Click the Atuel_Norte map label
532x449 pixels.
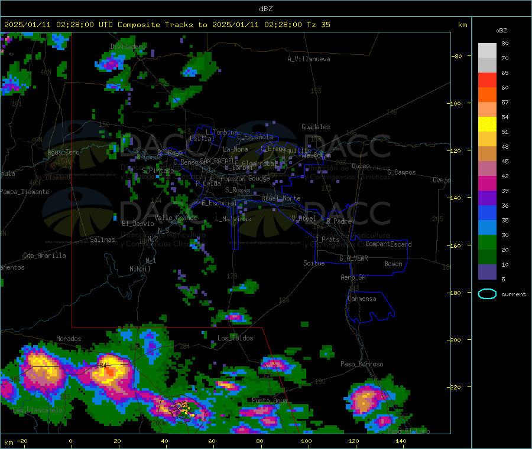pos(281,198)
